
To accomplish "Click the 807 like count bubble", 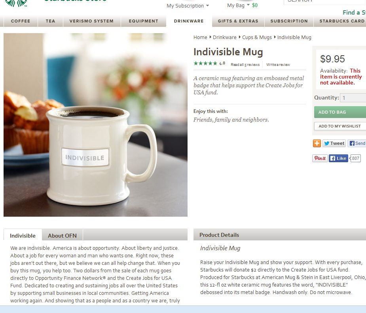I will coord(355,158).
